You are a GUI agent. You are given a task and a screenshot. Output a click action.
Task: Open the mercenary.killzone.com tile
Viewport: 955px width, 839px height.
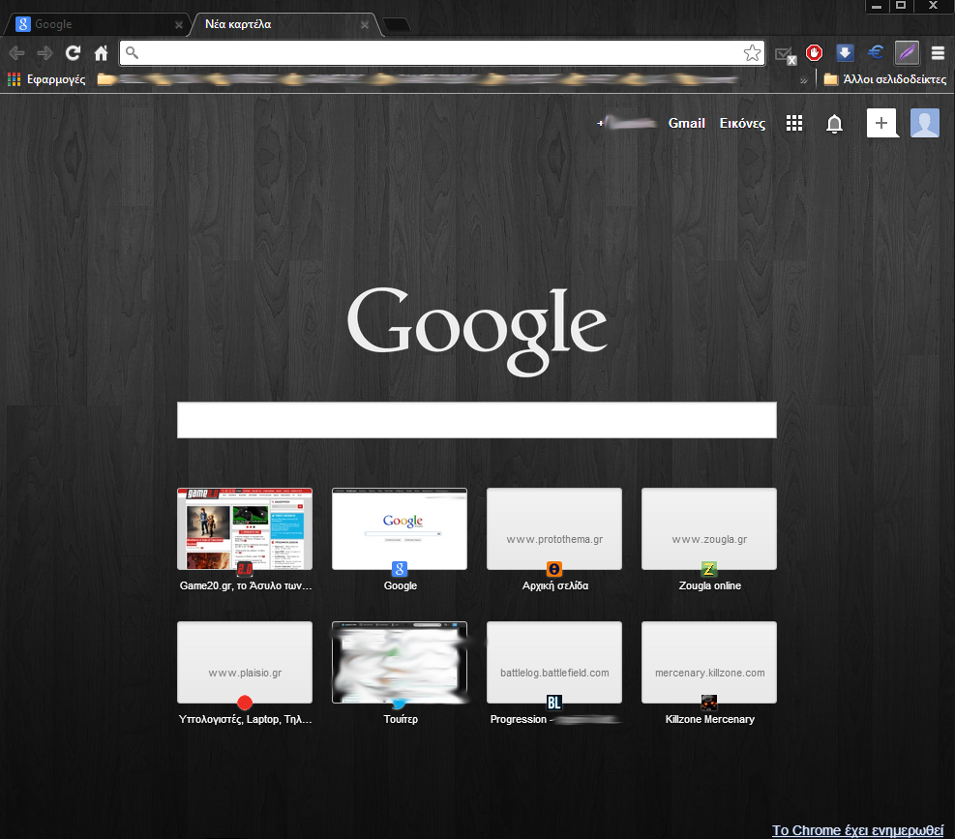tap(709, 662)
